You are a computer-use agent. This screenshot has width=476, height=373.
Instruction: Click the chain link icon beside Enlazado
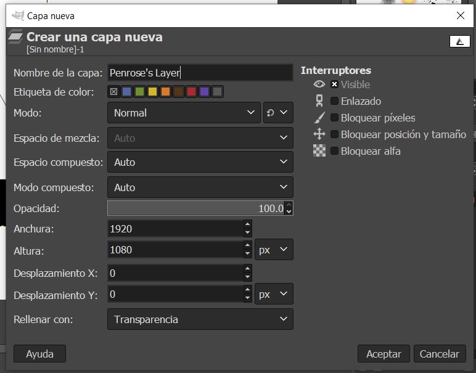pos(319,100)
